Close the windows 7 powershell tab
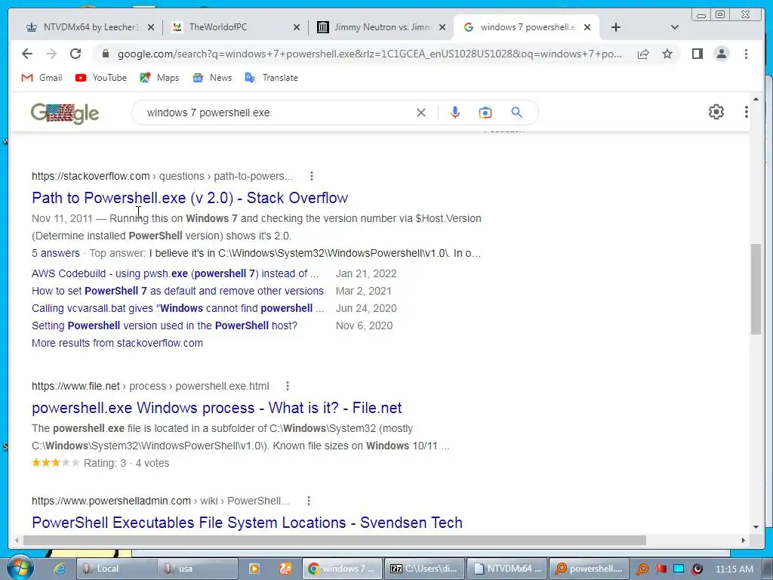773x580 pixels. (x=587, y=28)
